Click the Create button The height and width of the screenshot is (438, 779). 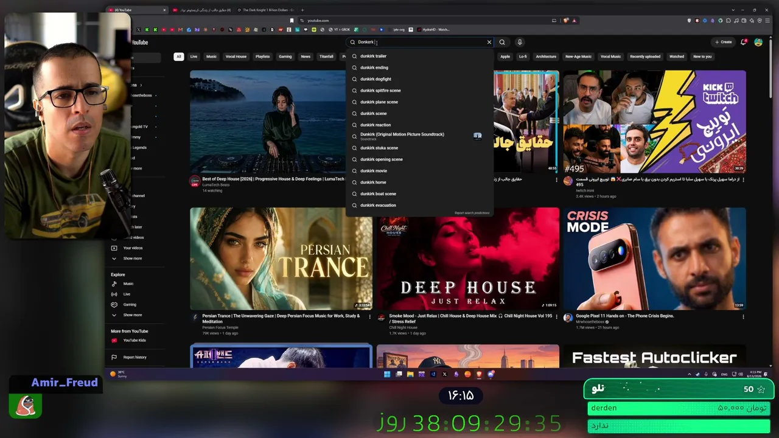coord(724,42)
